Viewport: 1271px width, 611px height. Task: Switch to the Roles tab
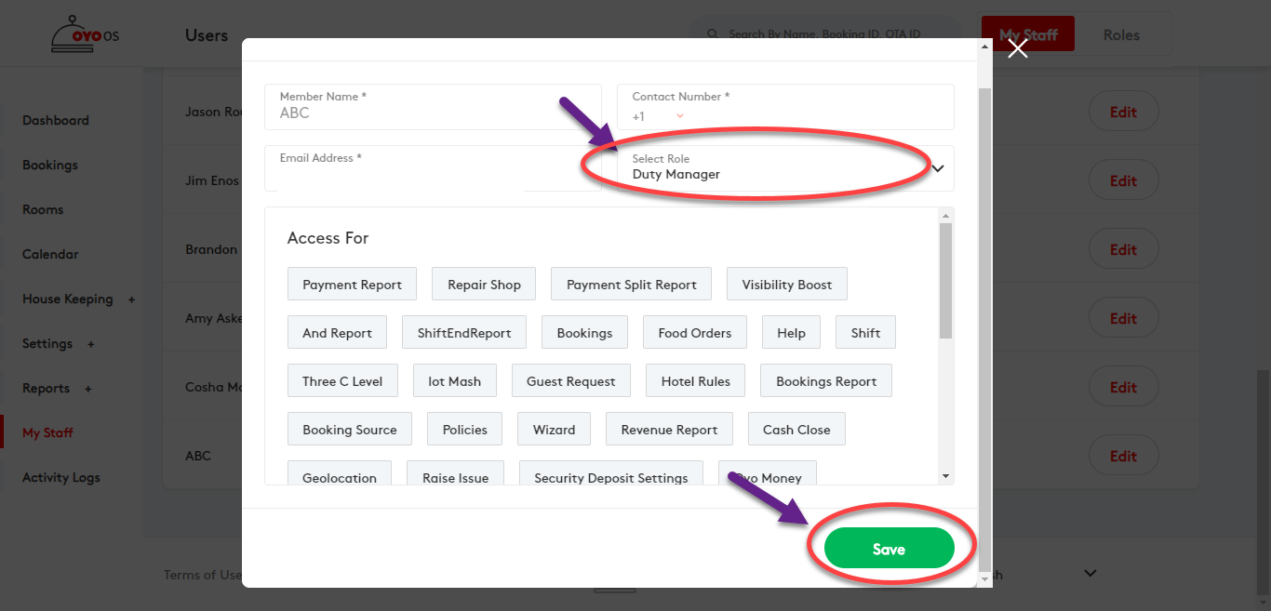click(1121, 34)
